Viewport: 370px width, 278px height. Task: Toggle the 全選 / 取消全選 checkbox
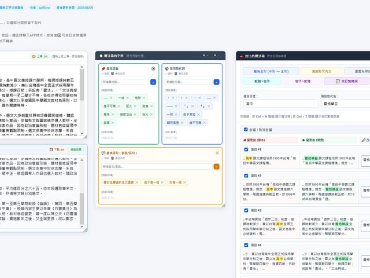246,130
